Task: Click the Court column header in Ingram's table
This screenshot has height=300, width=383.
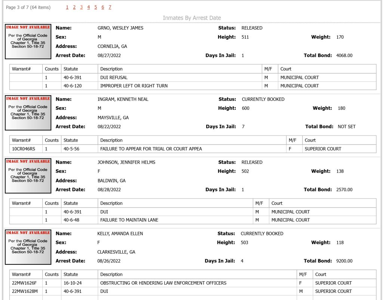Action: (310, 140)
